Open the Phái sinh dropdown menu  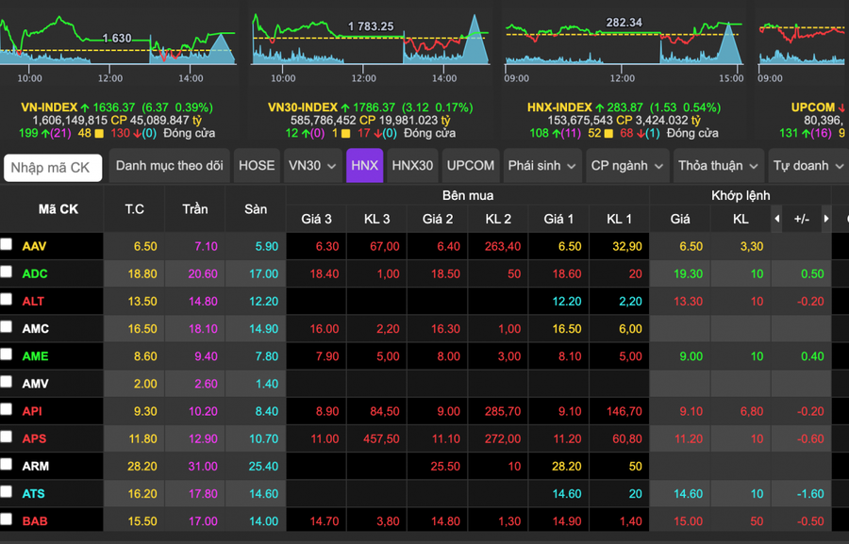(x=541, y=166)
